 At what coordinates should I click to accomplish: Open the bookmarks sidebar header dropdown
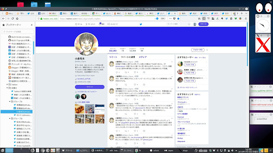pos(12,25)
